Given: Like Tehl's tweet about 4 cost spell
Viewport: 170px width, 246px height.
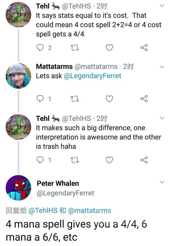Looking at the screenshot, I should tap(109, 48).
